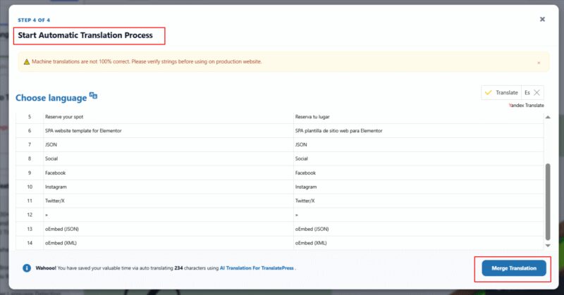
Task: Open the Yandex Translate link
Action: click(526, 105)
